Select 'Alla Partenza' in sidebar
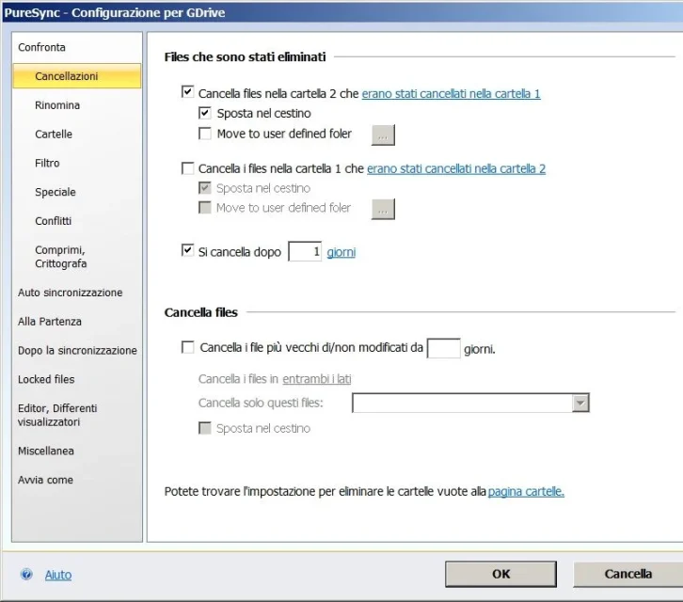683x602 pixels. tap(50, 322)
